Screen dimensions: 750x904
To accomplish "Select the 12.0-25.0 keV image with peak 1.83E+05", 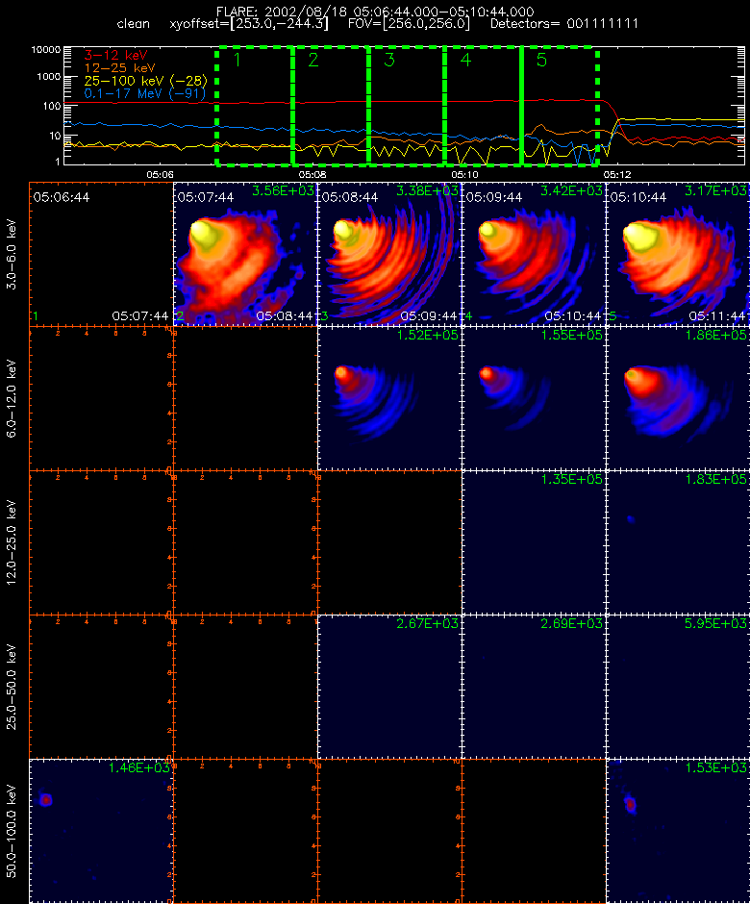I will pos(678,542).
